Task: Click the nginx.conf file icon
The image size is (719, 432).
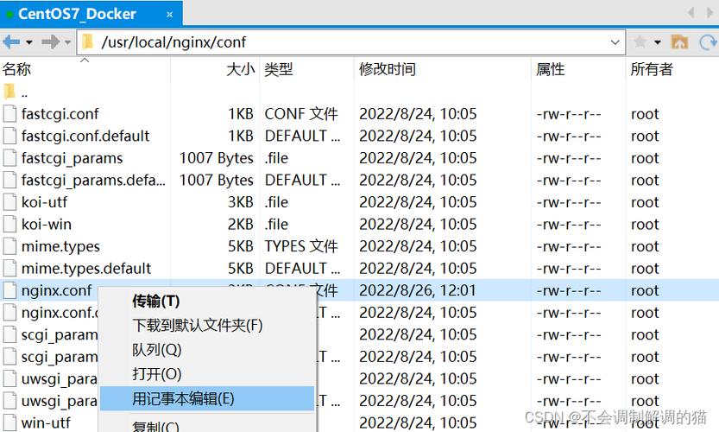Action: click(9, 290)
